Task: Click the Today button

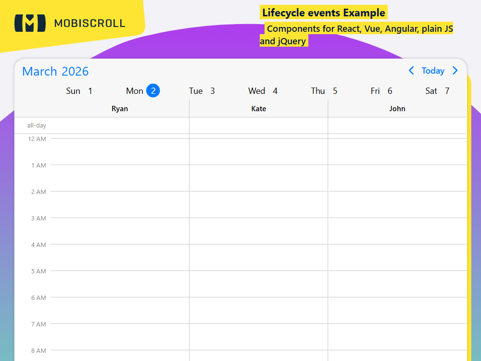Action: [433, 71]
